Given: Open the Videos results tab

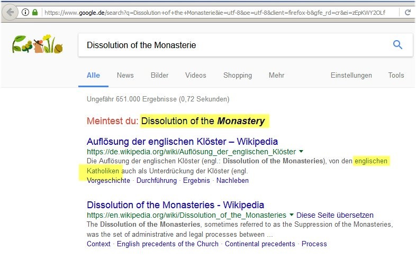Looking at the screenshot, I should (x=195, y=75).
